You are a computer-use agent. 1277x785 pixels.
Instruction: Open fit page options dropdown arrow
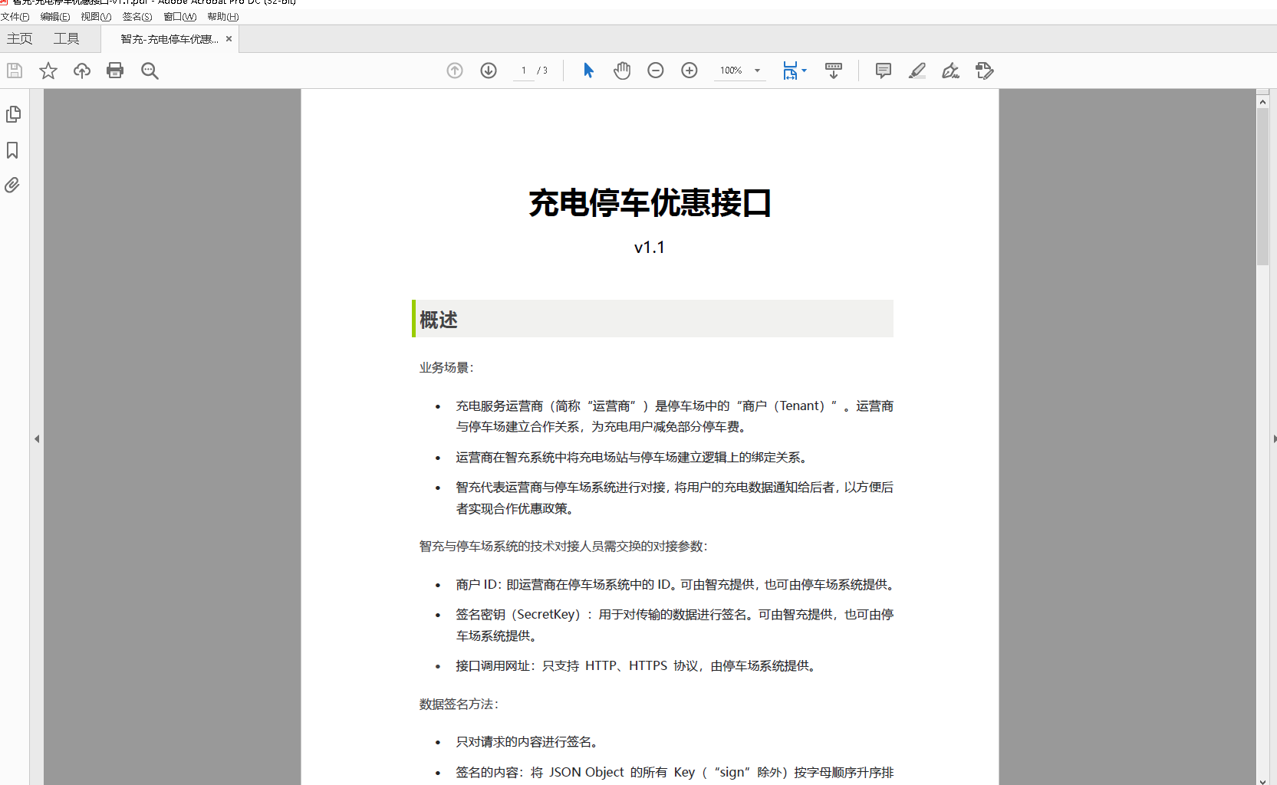(804, 71)
